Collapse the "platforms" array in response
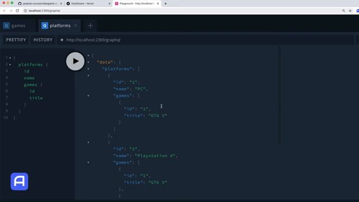This screenshot has height=202, width=359. click(89, 69)
